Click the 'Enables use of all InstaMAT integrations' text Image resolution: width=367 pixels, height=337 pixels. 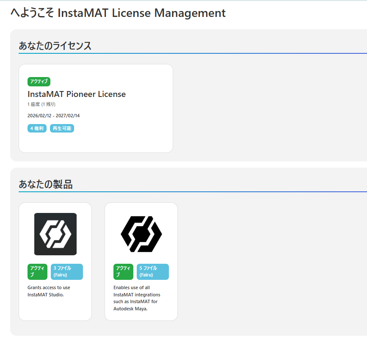[137, 298]
